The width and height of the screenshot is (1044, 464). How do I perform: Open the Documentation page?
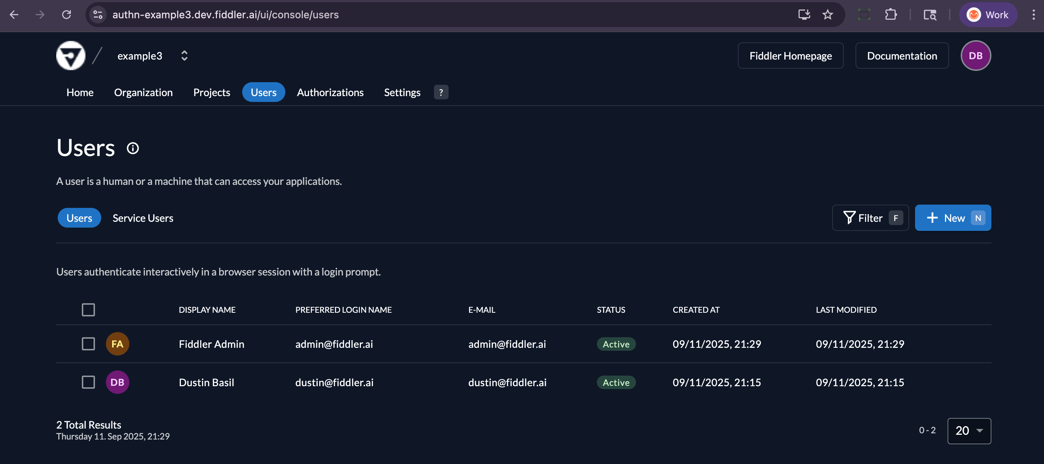pos(902,56)
